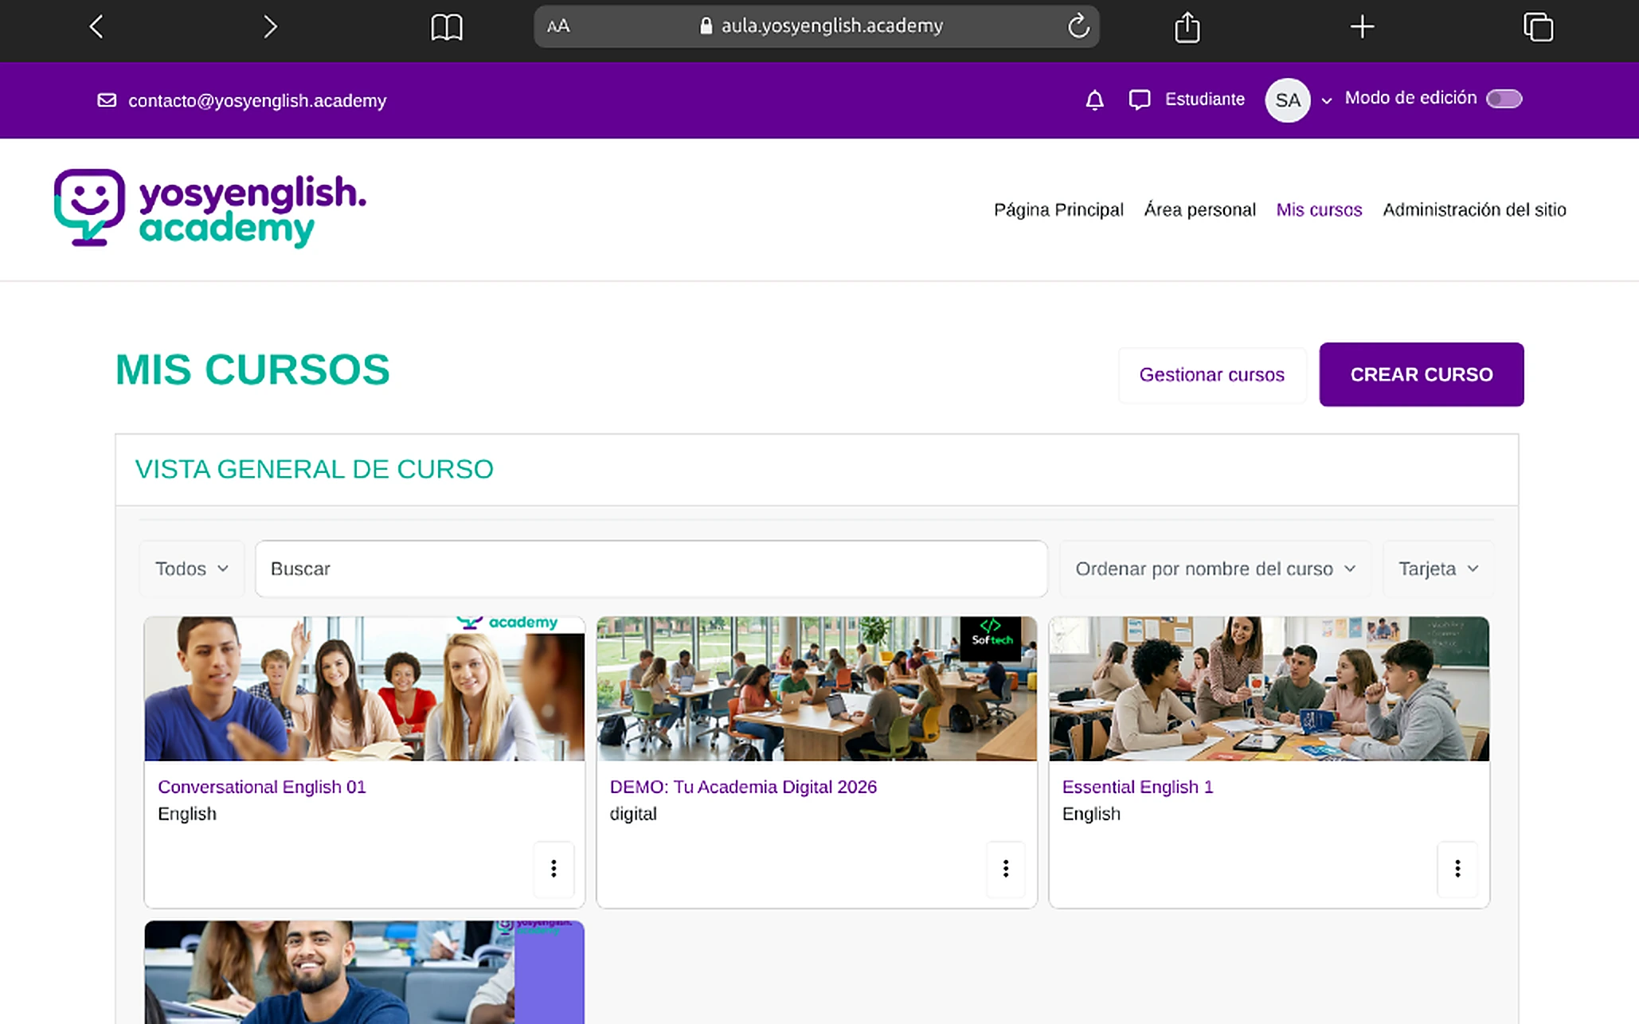This screenshot has height=1024, width=1639.
Task: Open Conversational English 01 course image
Action: 364,689
